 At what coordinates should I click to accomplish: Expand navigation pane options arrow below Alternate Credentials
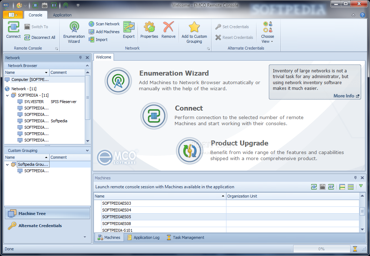(85, 237)
